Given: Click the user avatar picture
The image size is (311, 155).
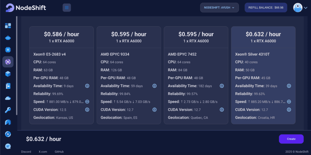Looking at the screenshot, I should (298, 8).
